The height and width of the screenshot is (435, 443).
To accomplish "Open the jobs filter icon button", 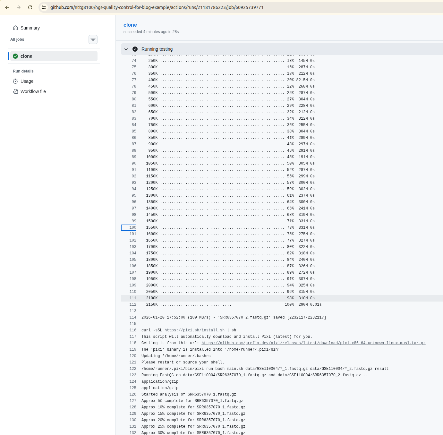I will tap(93, 39).
